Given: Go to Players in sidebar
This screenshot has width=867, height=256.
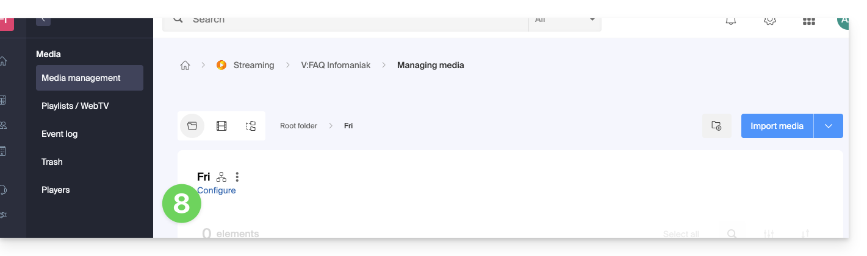Looking at the screenshot, I should click(x=56, y=190).
